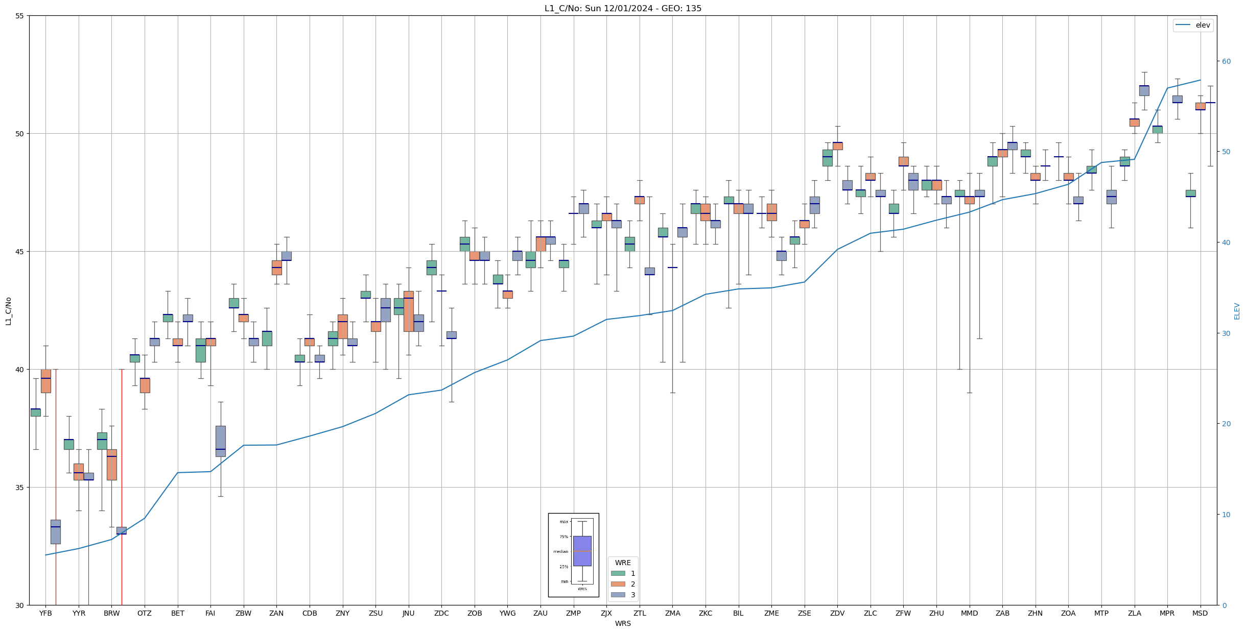Click the MSD x-axis tick label
Screen dimensions: 1246x632
[1200, 613]
